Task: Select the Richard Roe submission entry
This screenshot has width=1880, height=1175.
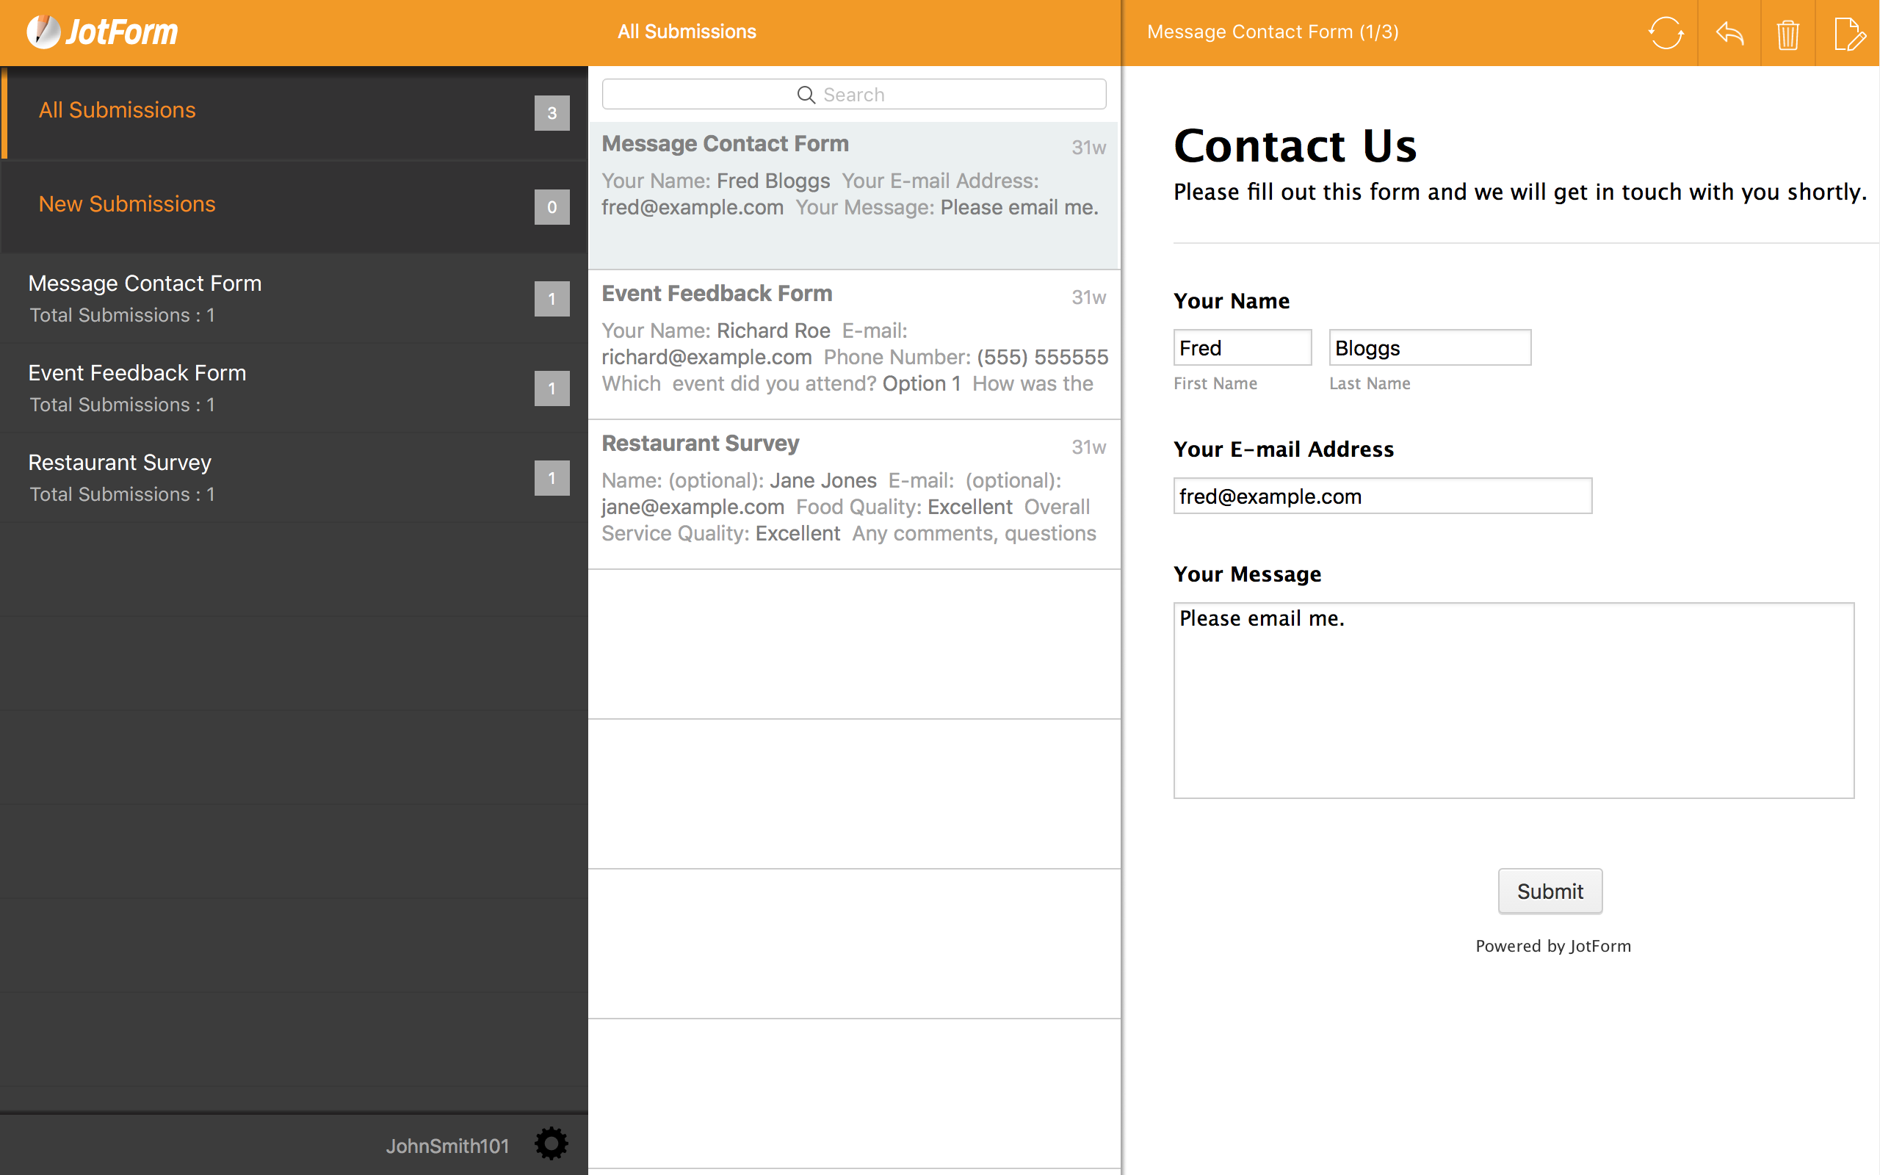Action: click(x=854, y=344)
